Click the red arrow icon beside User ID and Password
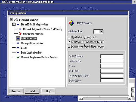 [x=20, y=34]
